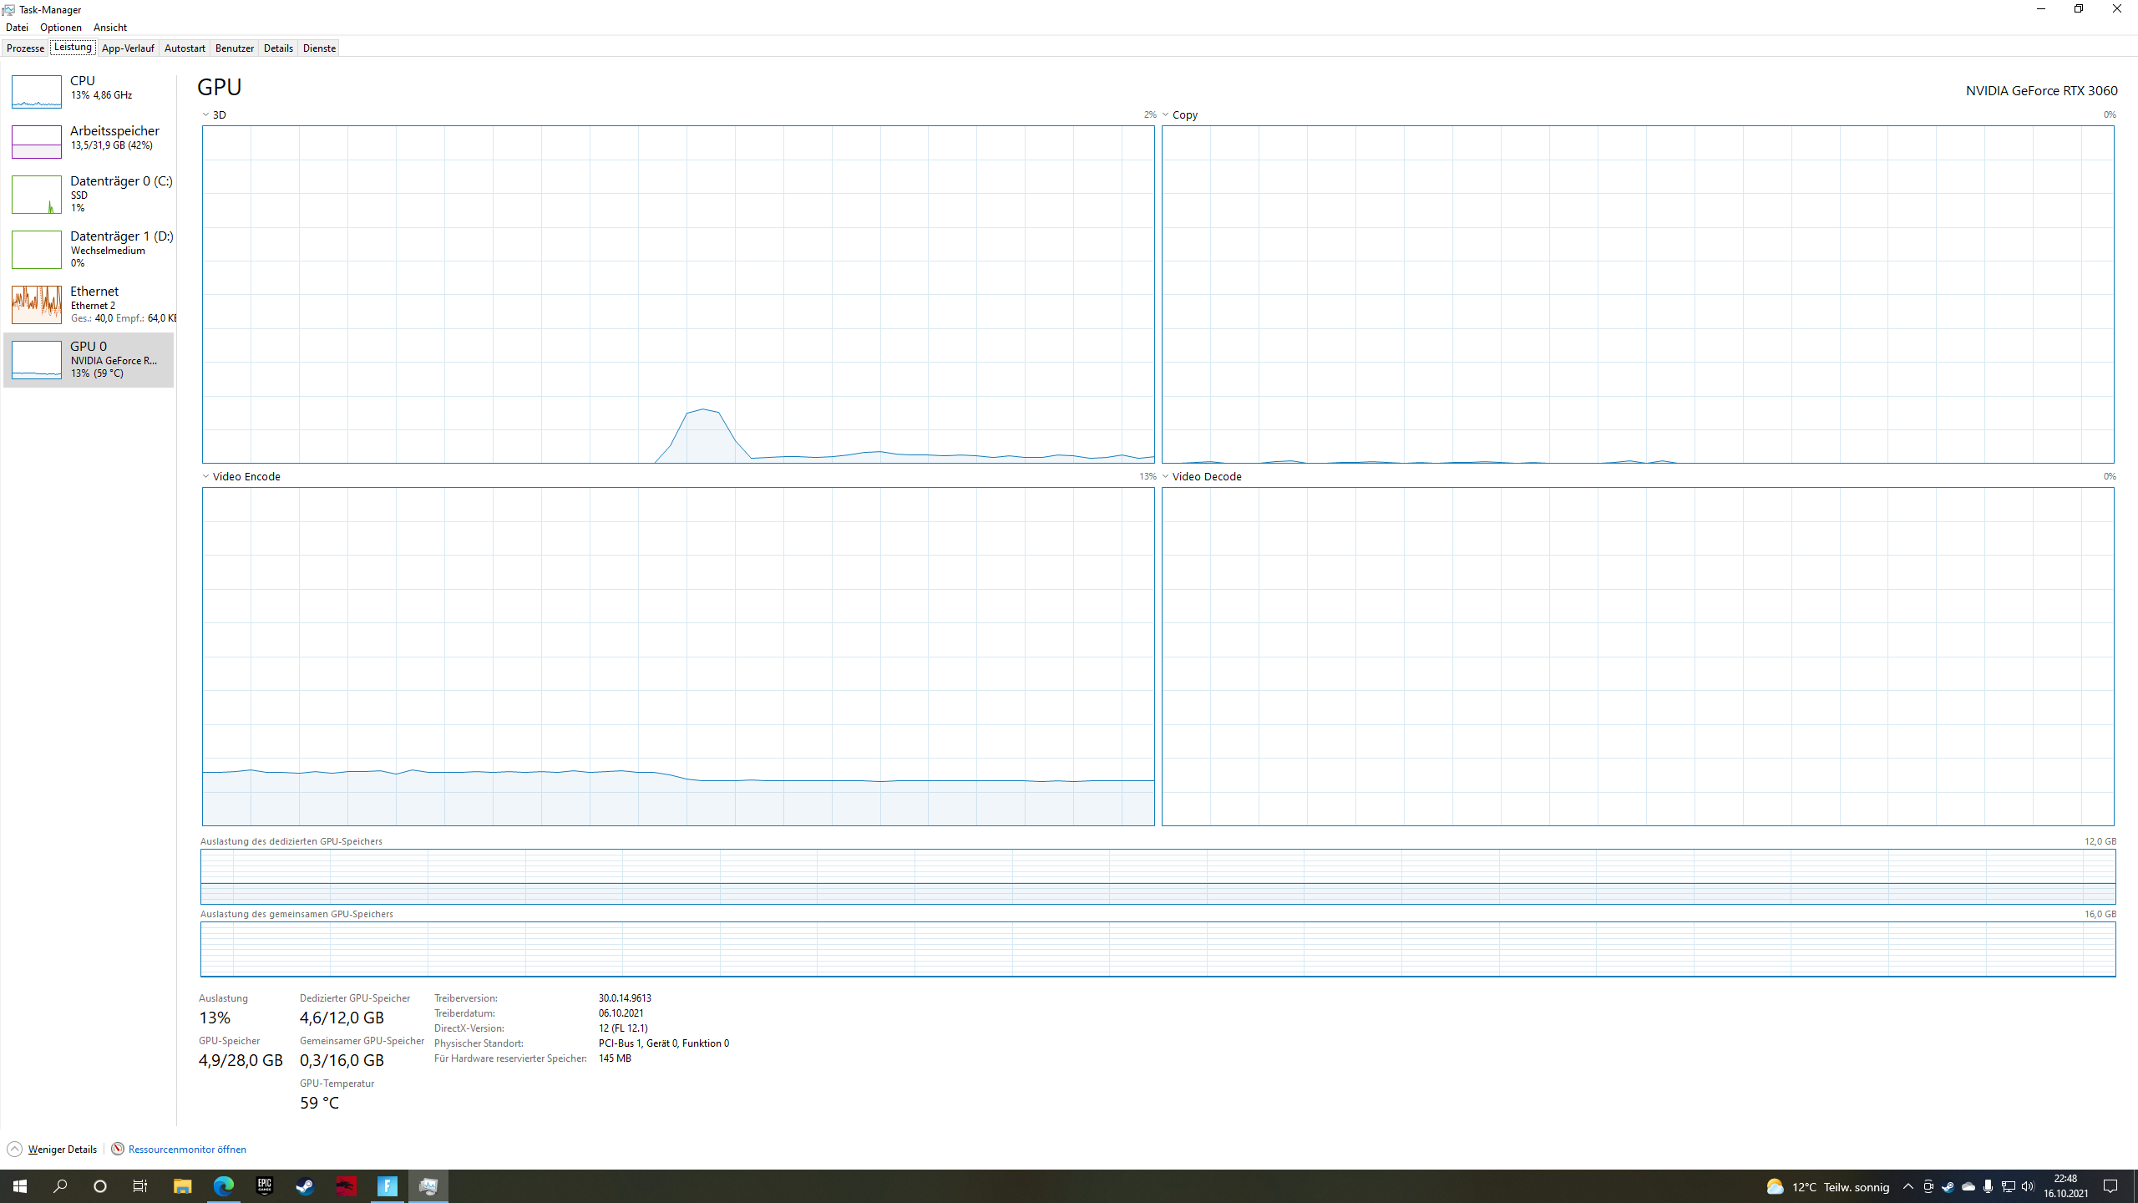Switch to the Autostart tab

coord(185,48)
